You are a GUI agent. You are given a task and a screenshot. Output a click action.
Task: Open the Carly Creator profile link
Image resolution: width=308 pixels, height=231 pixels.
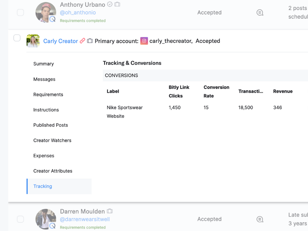(x=60, y=41)
